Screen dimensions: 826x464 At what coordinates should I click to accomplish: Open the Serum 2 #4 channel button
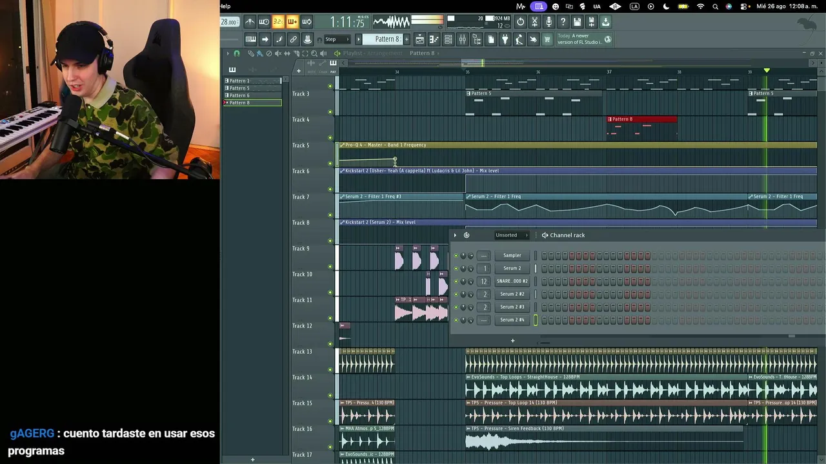point(512,320)
